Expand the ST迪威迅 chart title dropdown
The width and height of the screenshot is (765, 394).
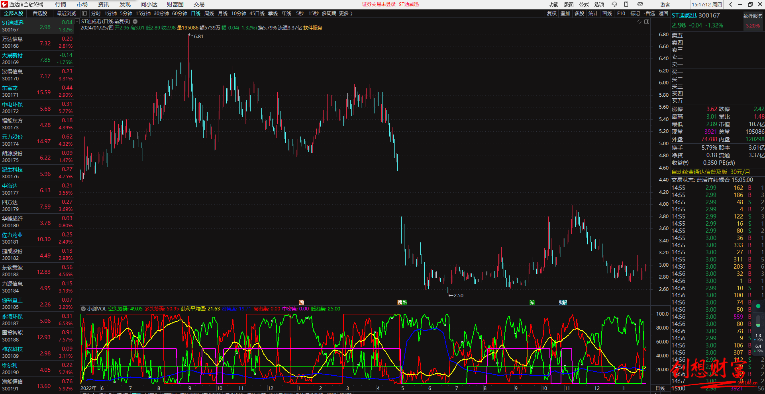click(x=135, y=21)
